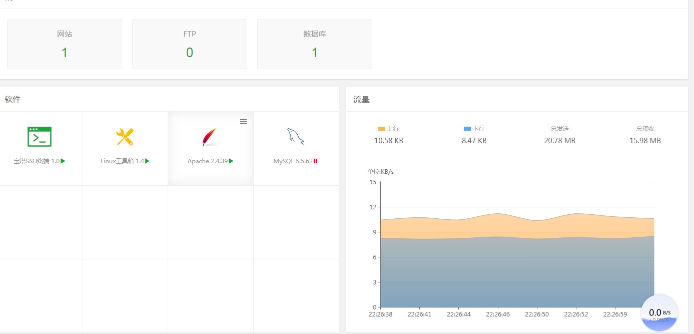Image resolution: width=694 pixels, height=334 pixels.
Task: Click the 20.78 MB total sent value
Action: pos(560,141)
